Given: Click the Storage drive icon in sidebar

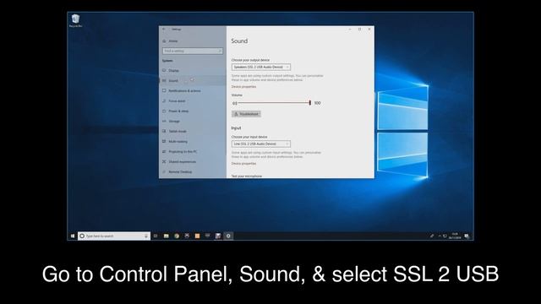Looking at the screenshot, I should tap(164, 122).
